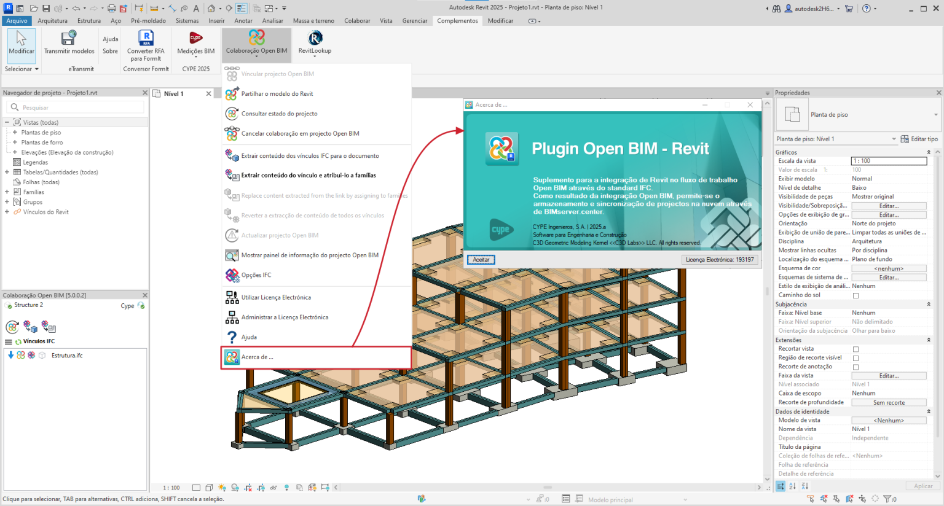Image resolution: width=944 pixels, height=506 pixels.
Task: Select Opções IFC from the menu
Action: point(256,275)
